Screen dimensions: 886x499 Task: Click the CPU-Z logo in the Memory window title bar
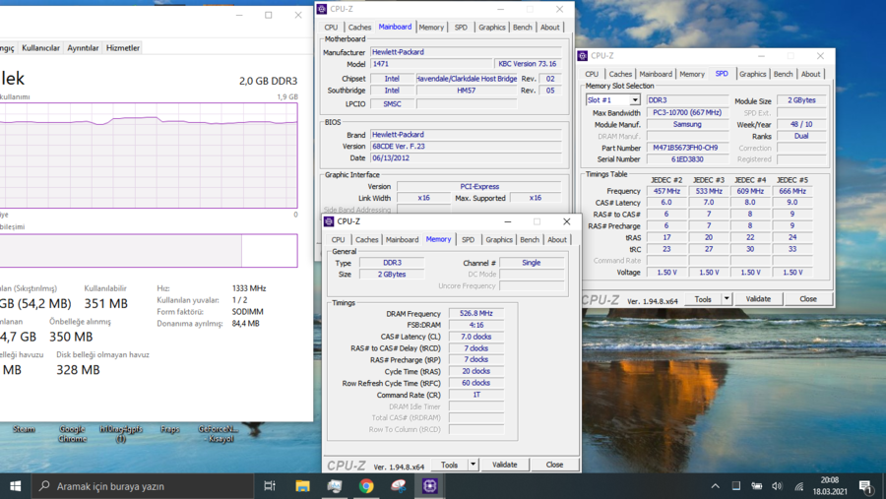pyautogui.click(x=329, y=221)
